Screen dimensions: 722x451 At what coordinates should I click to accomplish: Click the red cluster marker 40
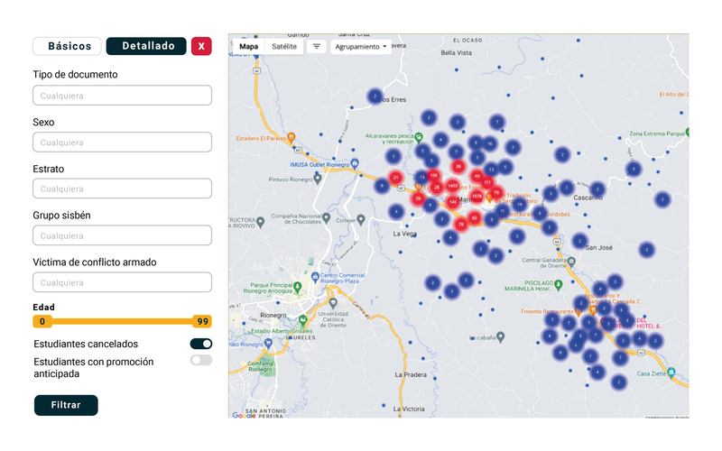click(x=477, y=176)
